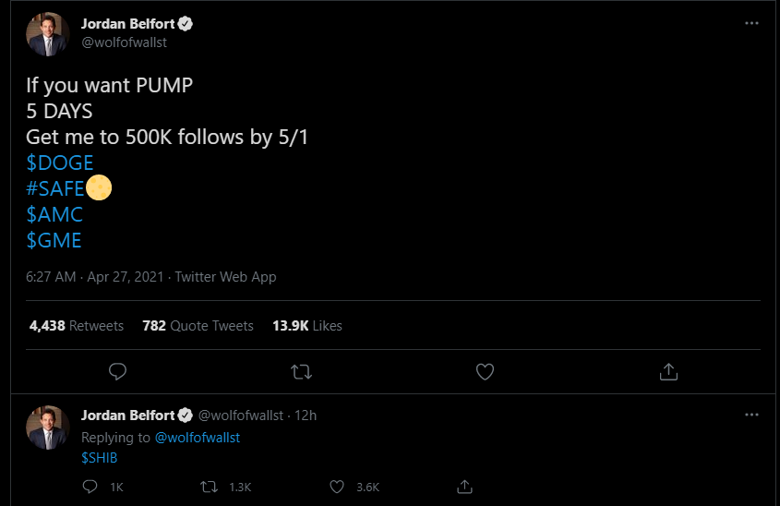Retweet the $SHIB reply

[210, 487]
